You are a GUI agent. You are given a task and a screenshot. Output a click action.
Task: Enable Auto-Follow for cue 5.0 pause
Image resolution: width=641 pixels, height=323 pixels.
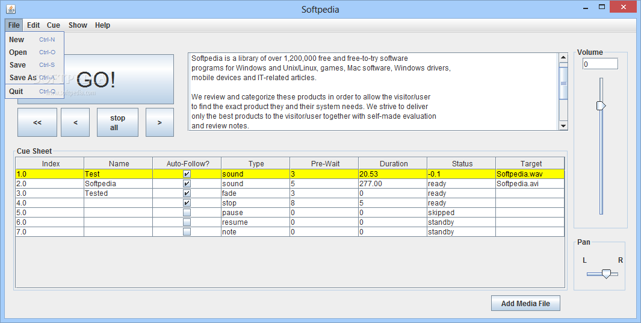(x=187, y=213)
